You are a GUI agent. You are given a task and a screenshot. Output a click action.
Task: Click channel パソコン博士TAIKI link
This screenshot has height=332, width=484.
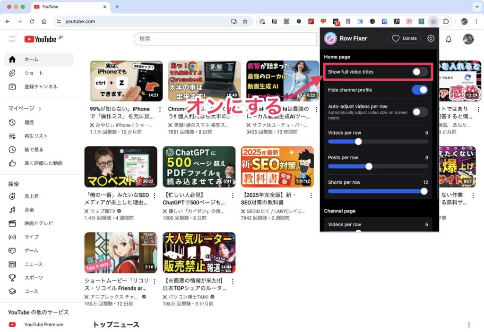[x=188, y=297]
